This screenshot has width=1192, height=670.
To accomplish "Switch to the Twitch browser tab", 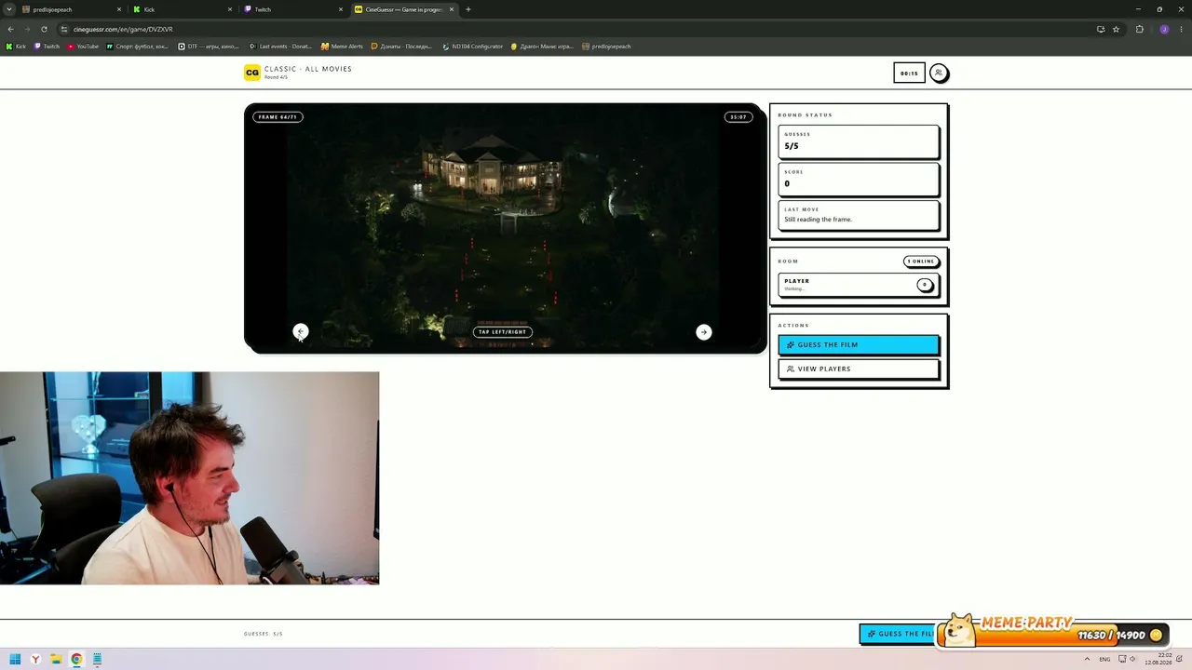I will click(x=292, y=9).
